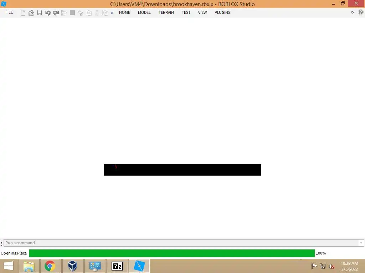Image resolution: width=365 pixels, height=273 pixels.
Task: Switch to the HOME ribbon tab
Action: coord(124,12)
